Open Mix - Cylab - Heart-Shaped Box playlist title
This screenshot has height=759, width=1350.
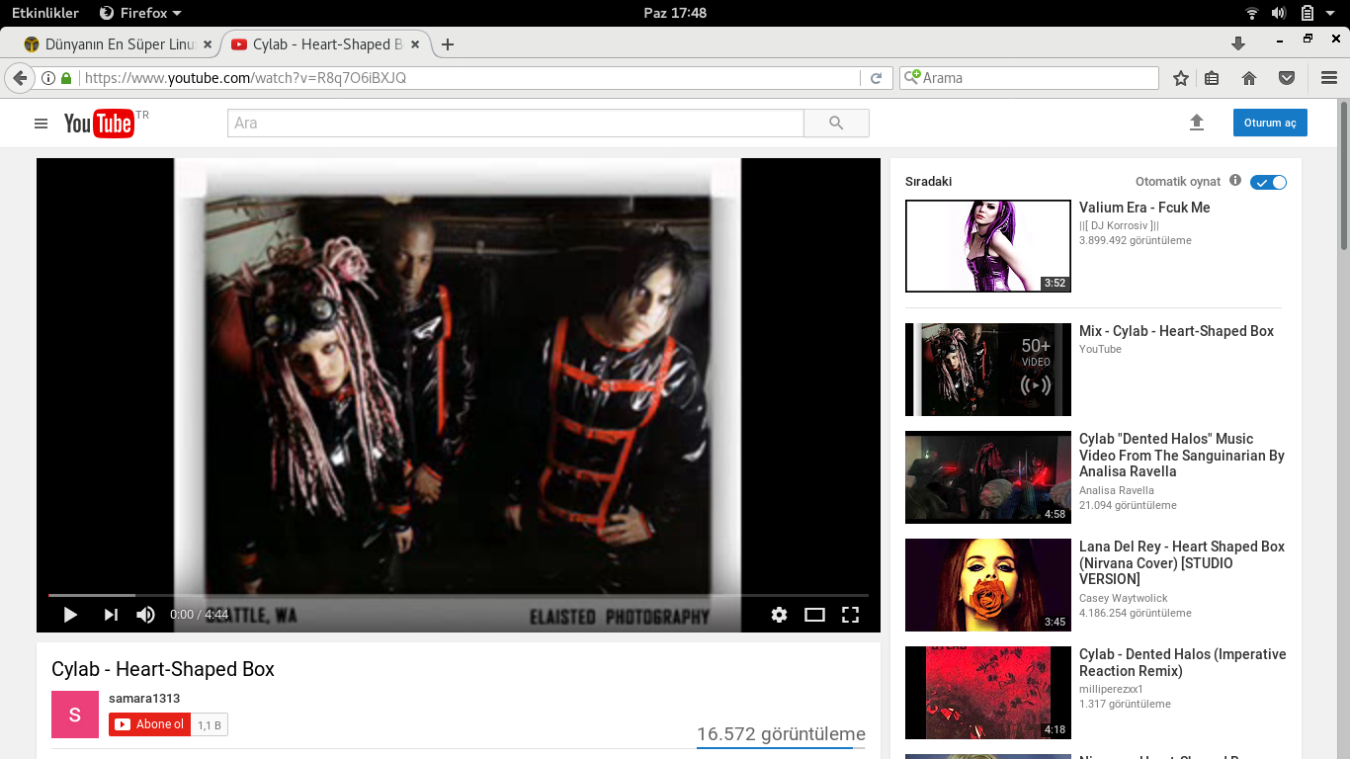click(1176, 331)
